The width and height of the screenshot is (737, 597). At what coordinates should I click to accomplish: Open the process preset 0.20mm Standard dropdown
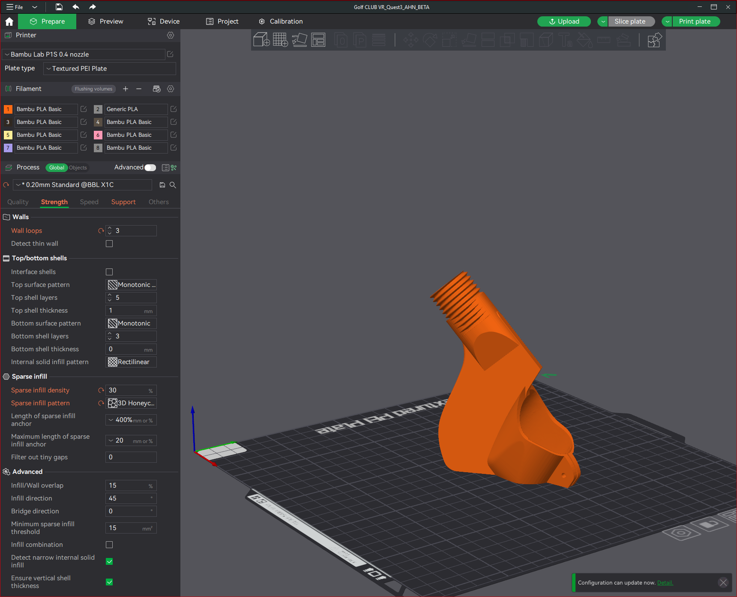point(82,185)
